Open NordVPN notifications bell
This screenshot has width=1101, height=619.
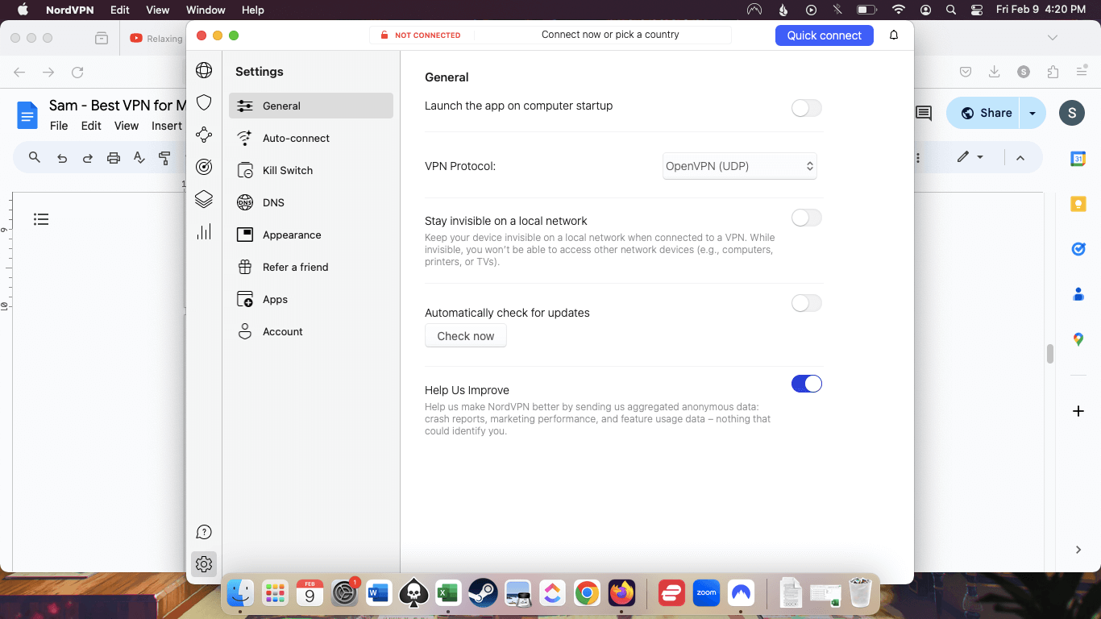[894, 35]
